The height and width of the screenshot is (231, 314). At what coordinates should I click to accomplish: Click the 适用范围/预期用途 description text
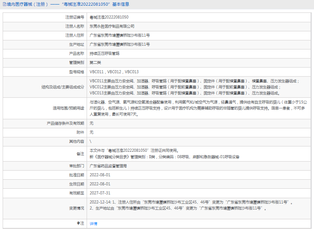pos(198,108)
